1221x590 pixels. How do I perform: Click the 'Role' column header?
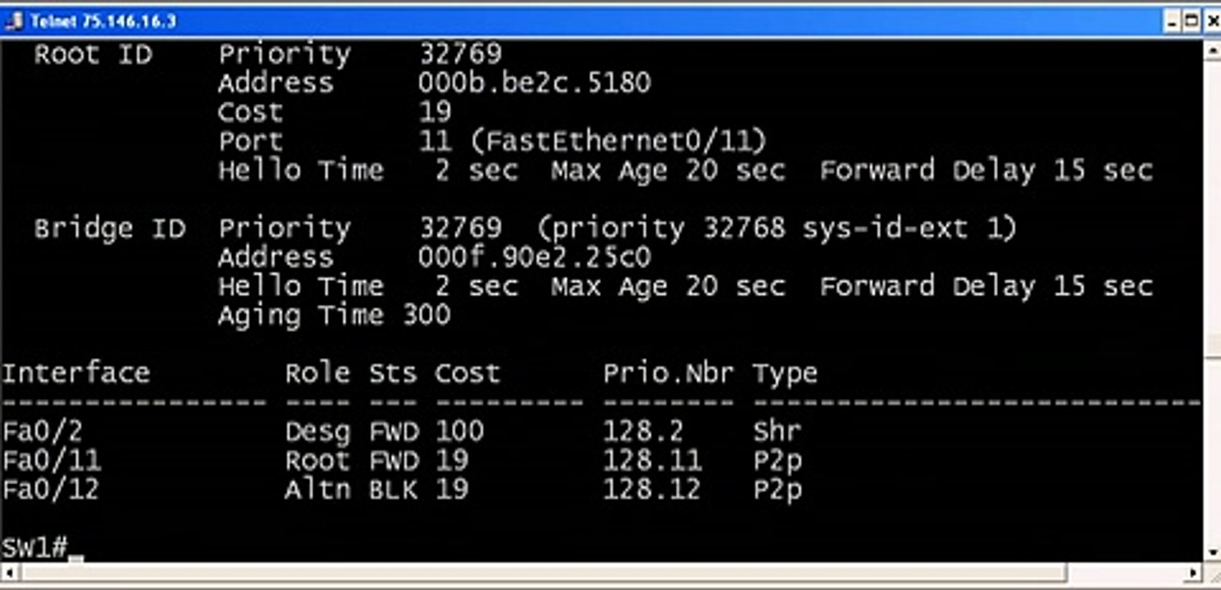317,373
